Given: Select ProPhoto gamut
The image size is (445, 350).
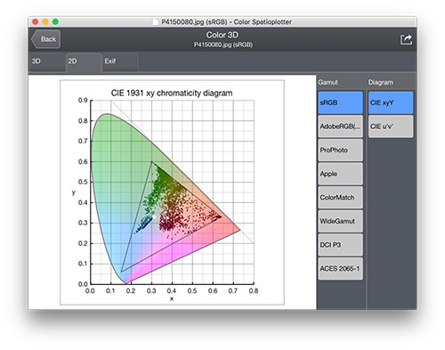Looking at the screenshot, I should [340, 151].
